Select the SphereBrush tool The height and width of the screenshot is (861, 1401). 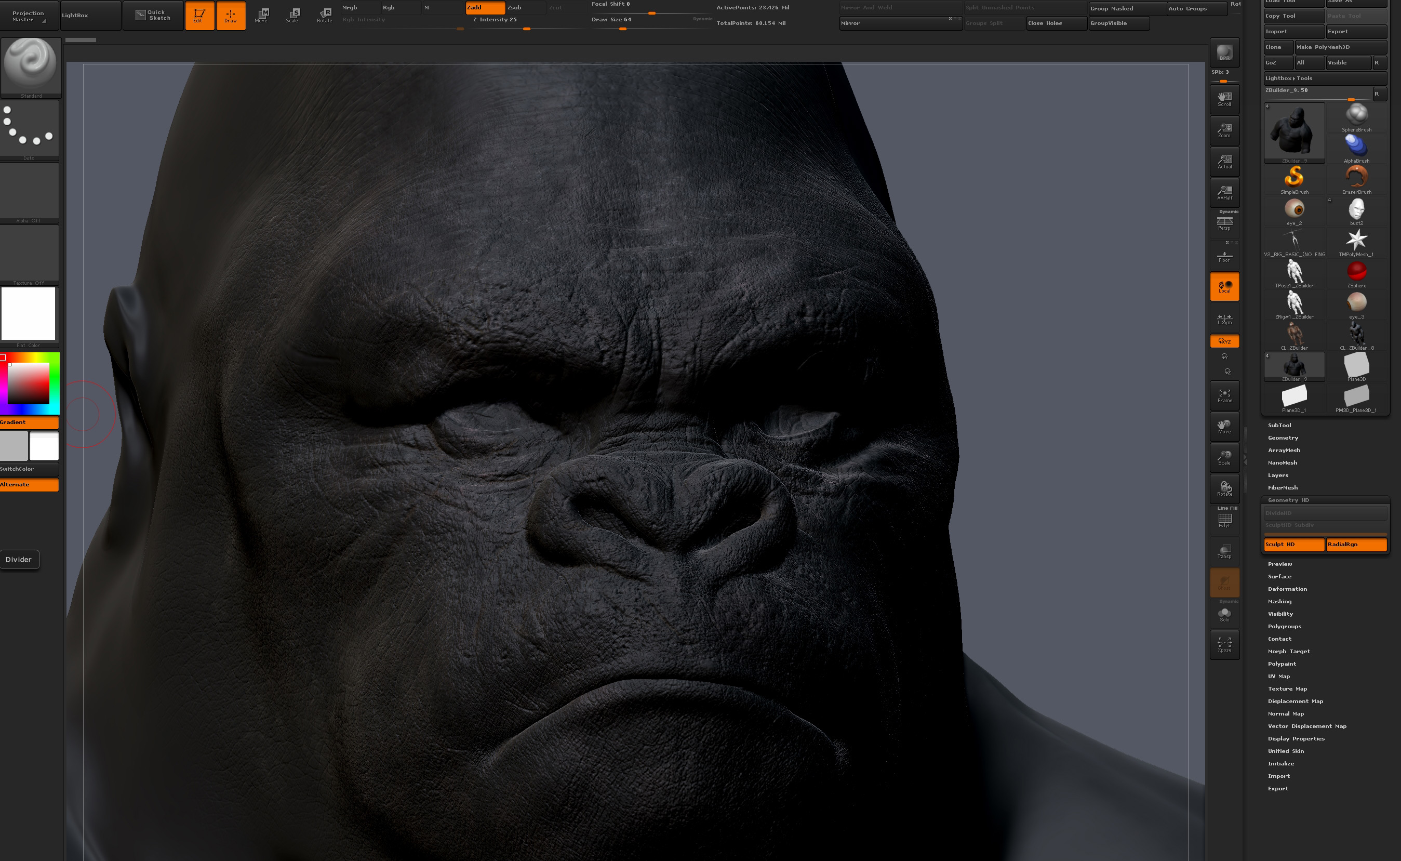1357,118
